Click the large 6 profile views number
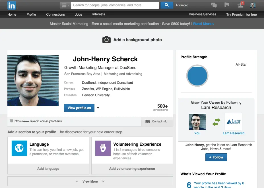The height and width of the screenshot is (188, 264). coord(189,185)
